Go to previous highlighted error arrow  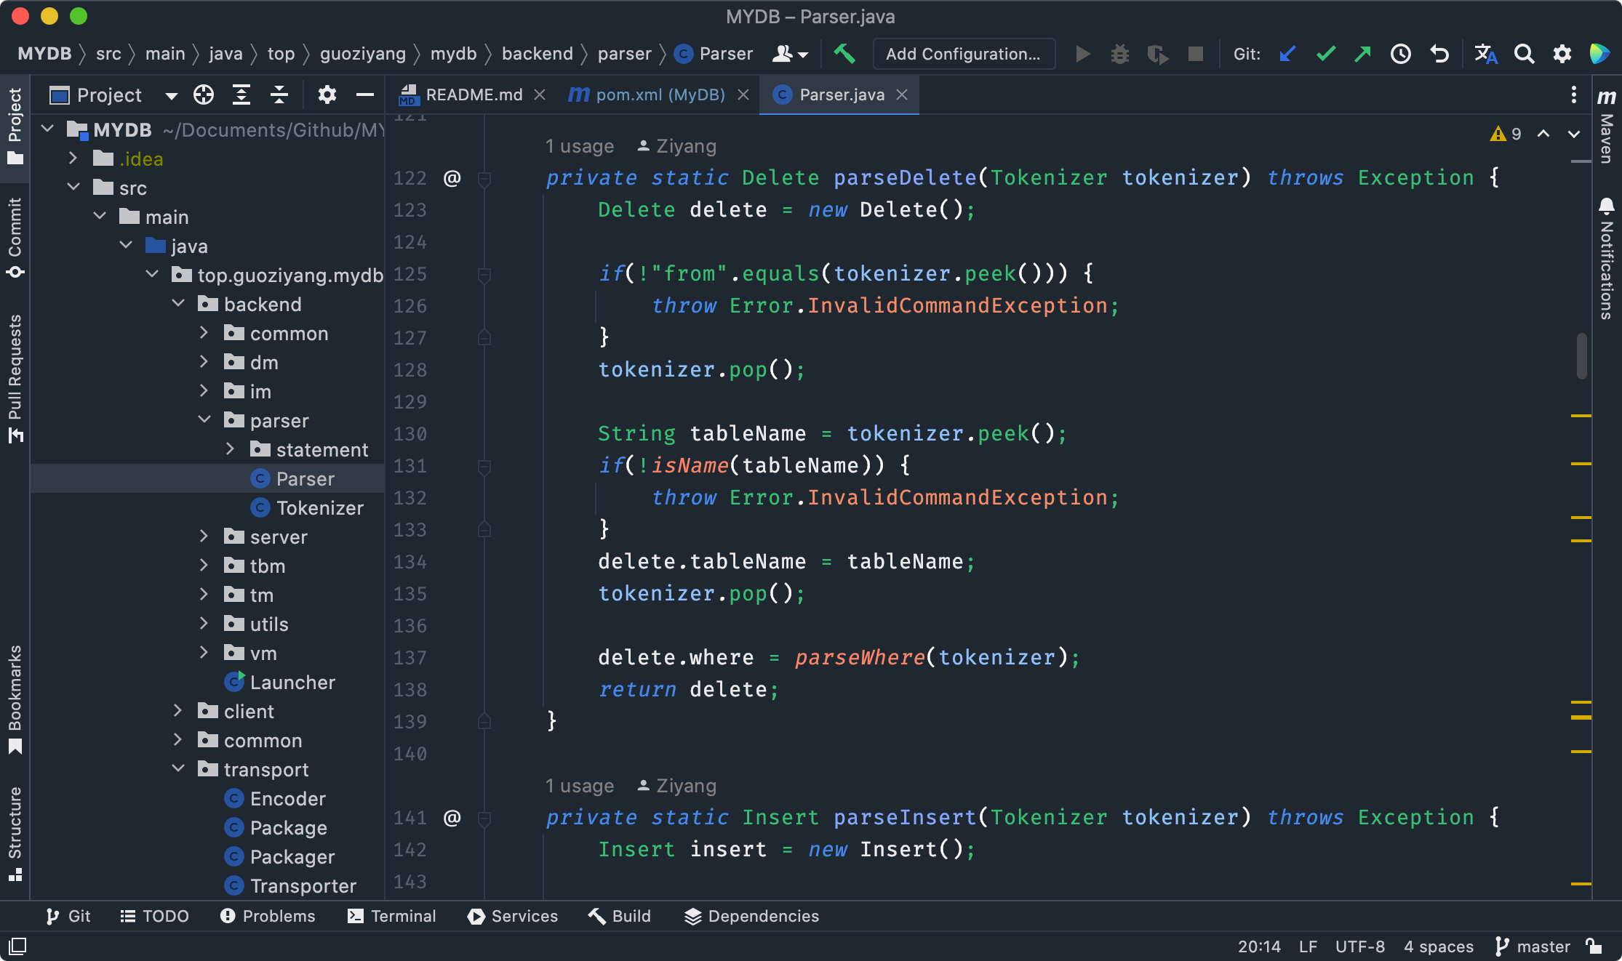1543,134
